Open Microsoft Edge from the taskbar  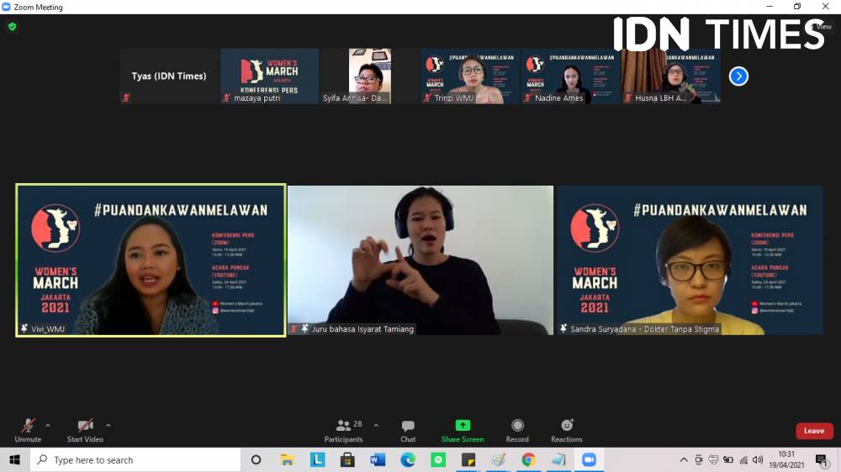coord(408,460)
